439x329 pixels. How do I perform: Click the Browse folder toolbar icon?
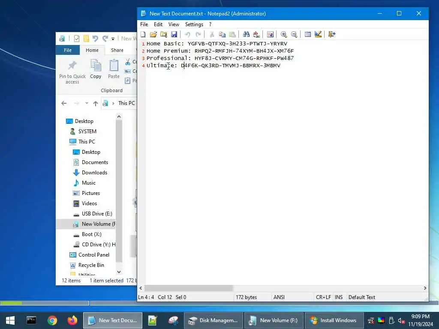[x=163, y=34]
